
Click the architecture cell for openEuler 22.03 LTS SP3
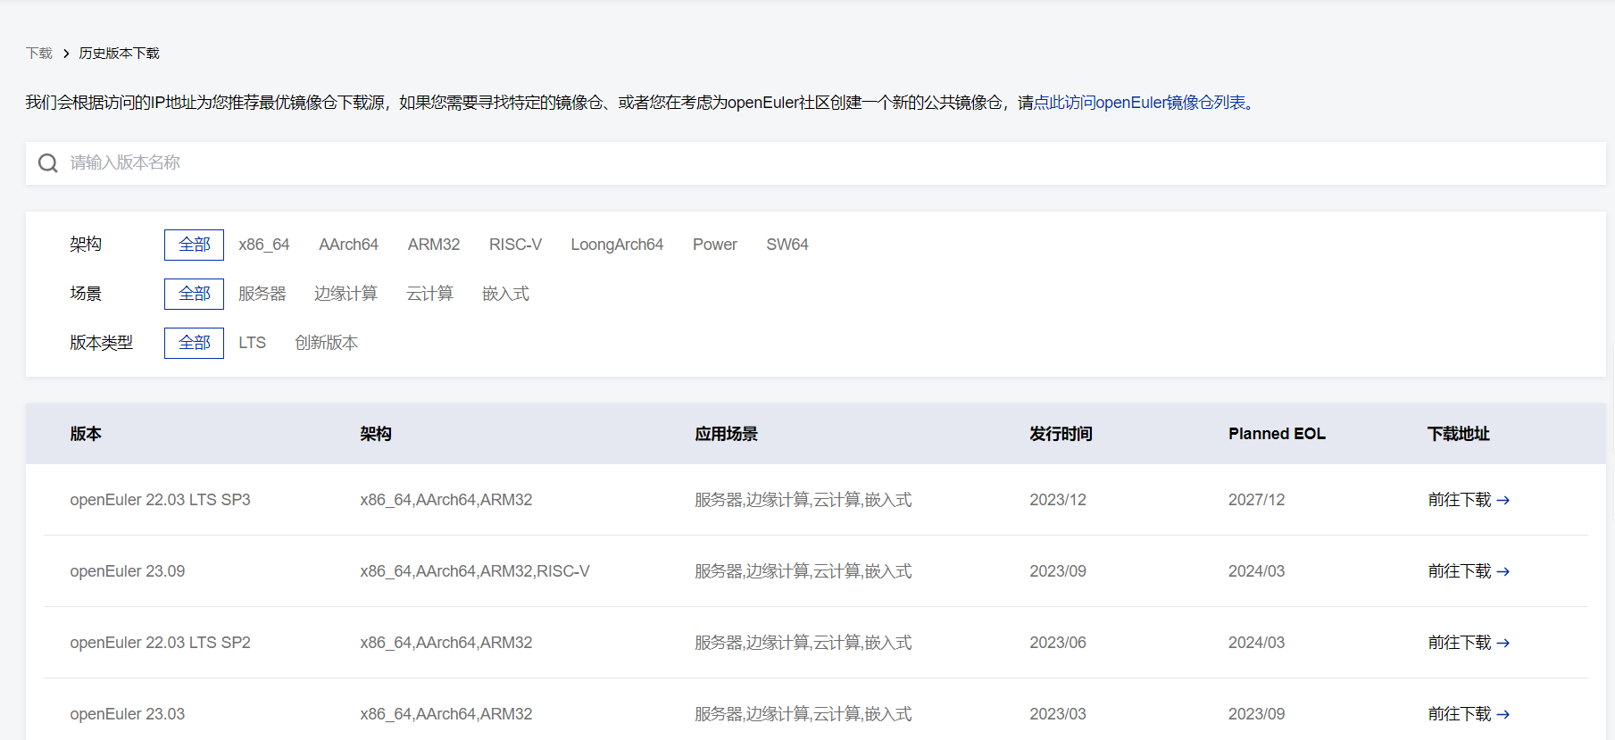tap(446, 500)
